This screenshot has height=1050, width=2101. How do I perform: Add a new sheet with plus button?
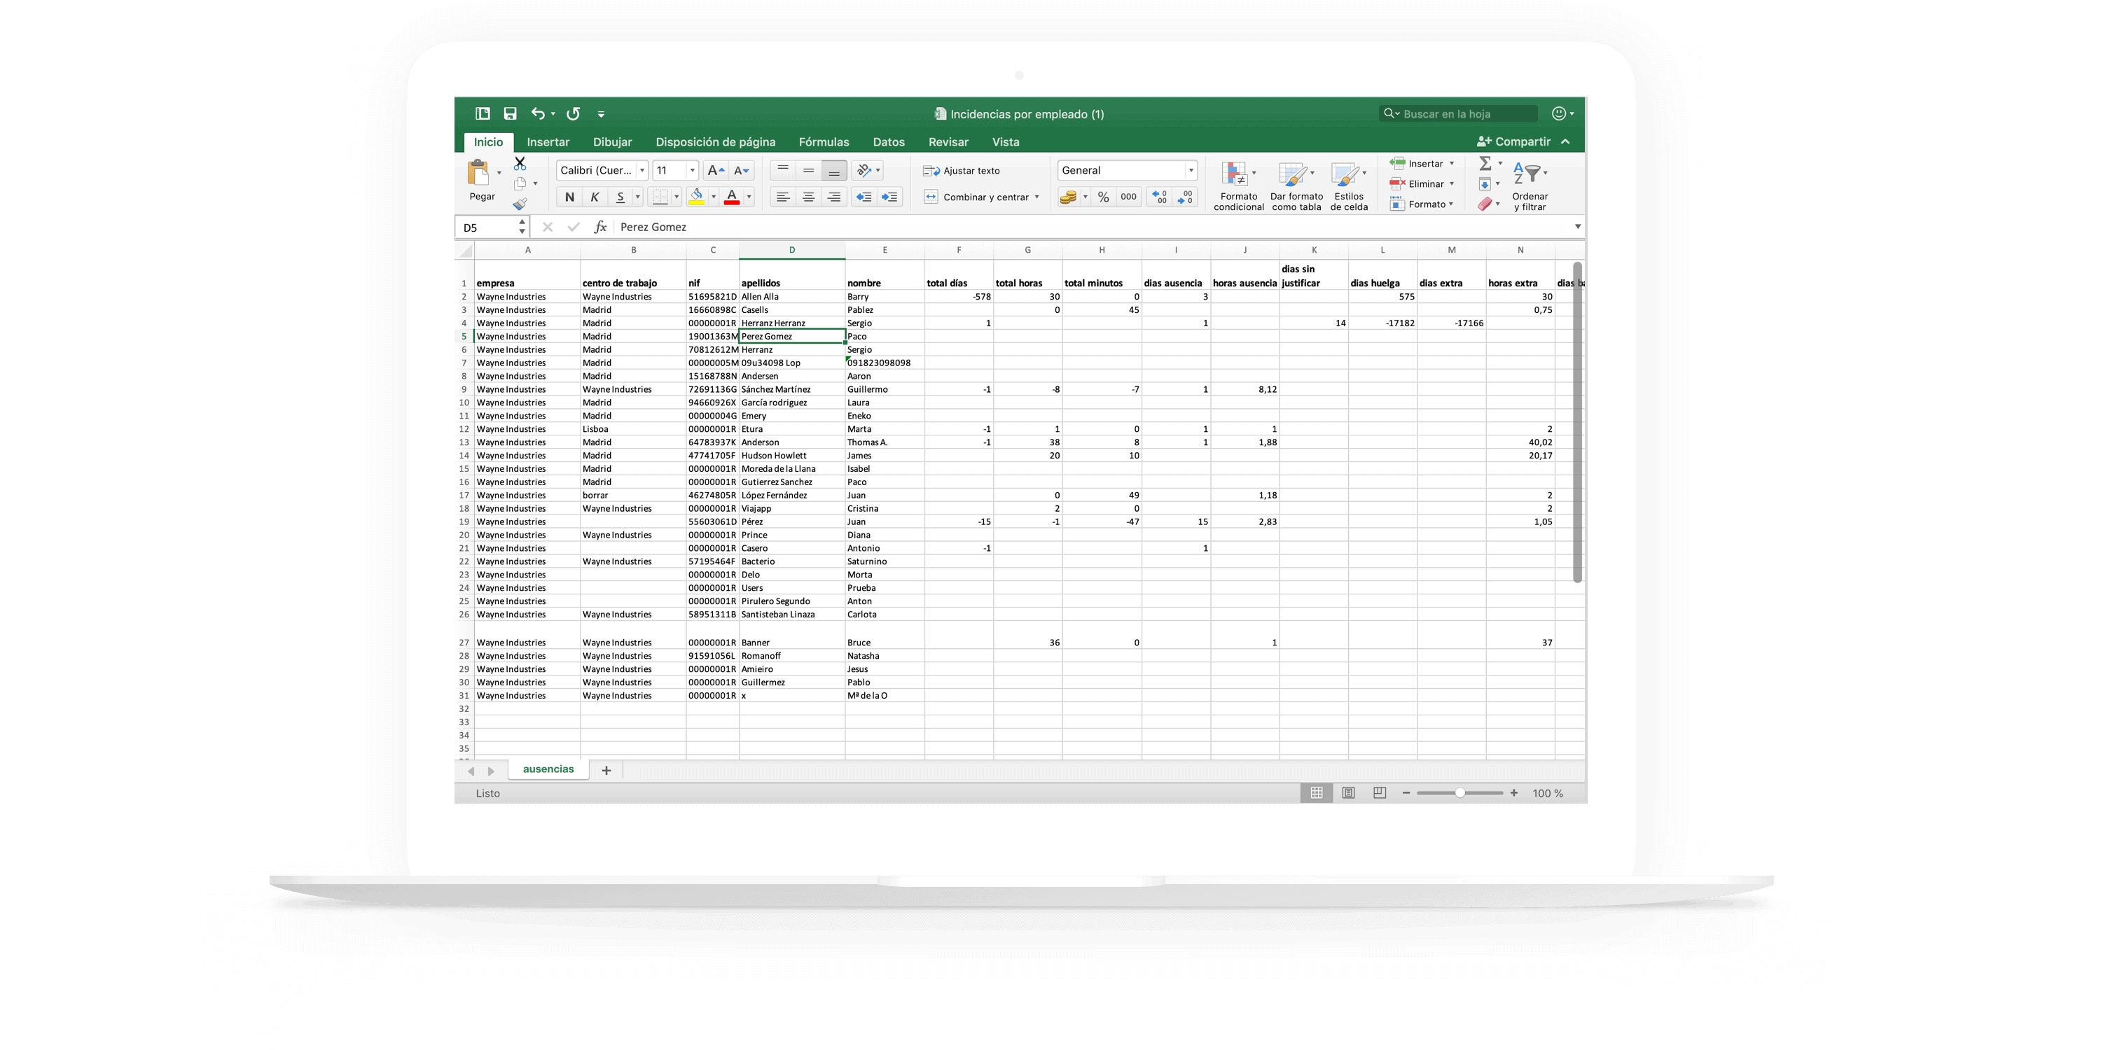coord(606,771)
